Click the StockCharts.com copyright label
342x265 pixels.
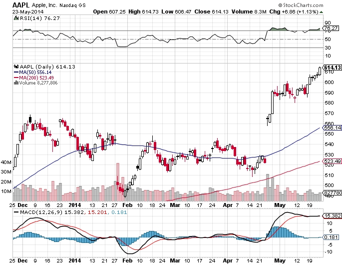301,5
